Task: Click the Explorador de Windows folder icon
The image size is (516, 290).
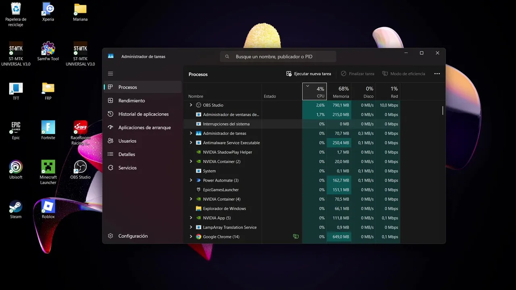Action: (198, 209)
